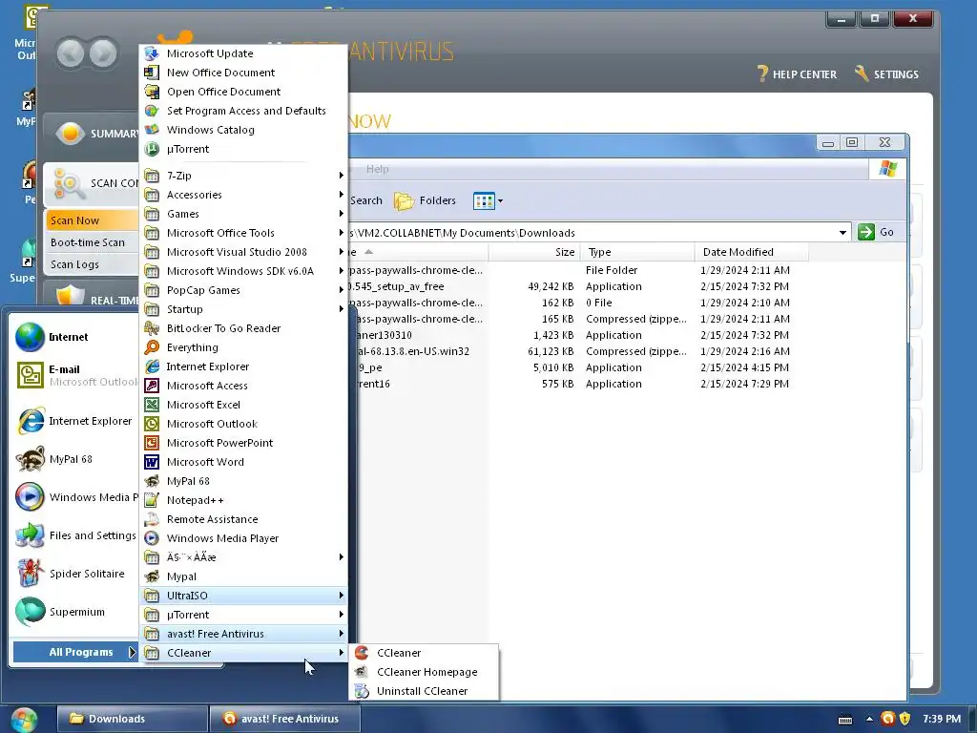Image resolution: width=977 pixels, height=733 pixels.
Task: Open CCleaner Homepage shortcut
Action: (424, 672)
